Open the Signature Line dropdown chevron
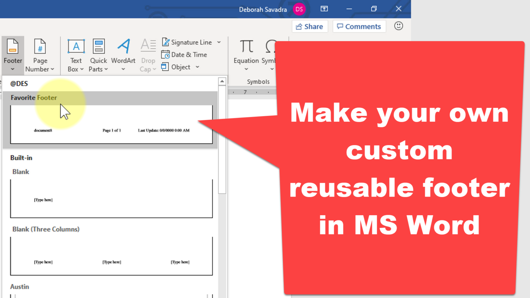Viewport: 530px width, 298px height. tap(219, 42)
